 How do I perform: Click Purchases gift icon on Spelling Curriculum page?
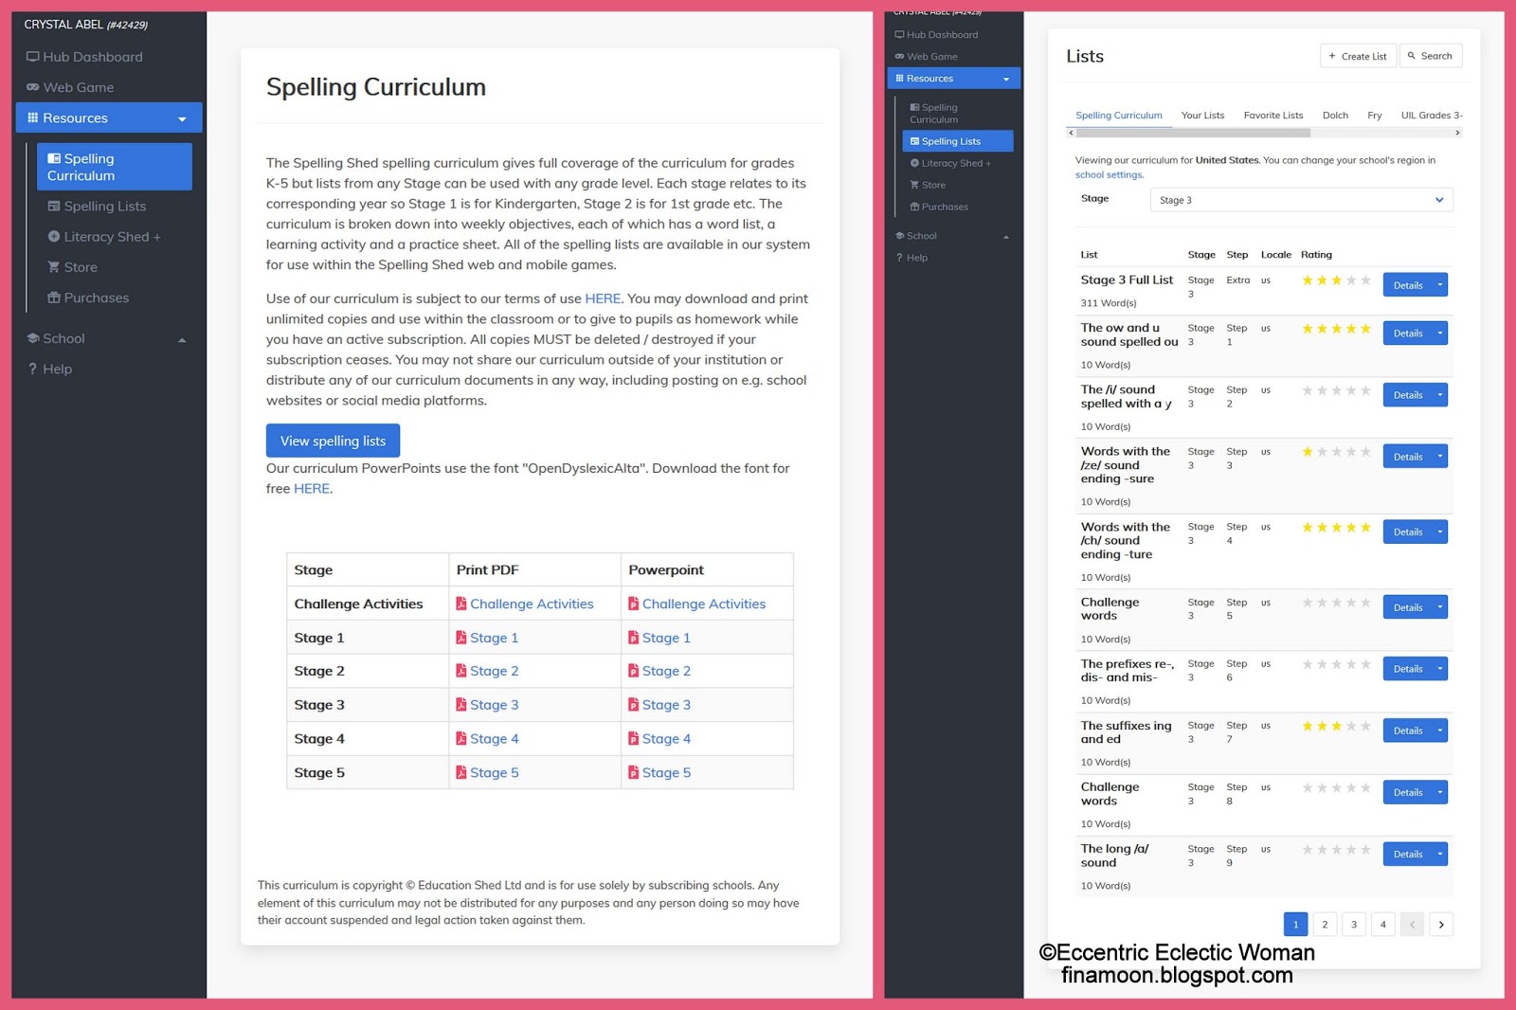point(54,298)
